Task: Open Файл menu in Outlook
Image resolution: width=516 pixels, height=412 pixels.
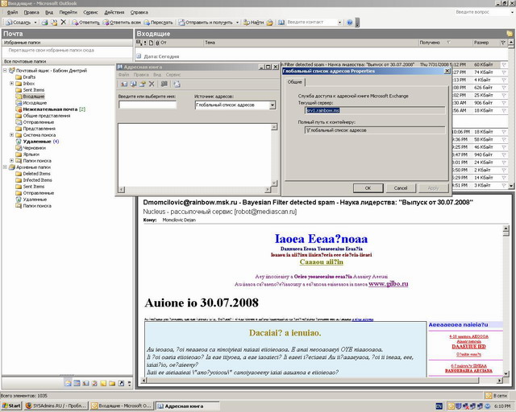Action: click(12, 13)
